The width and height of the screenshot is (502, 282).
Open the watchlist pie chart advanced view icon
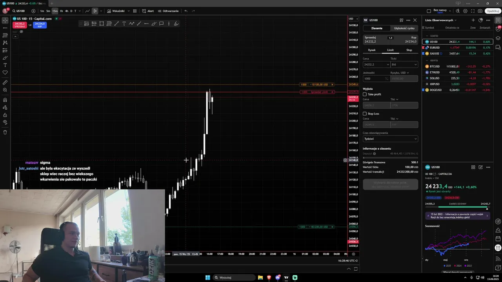click(x=481, y=20)
